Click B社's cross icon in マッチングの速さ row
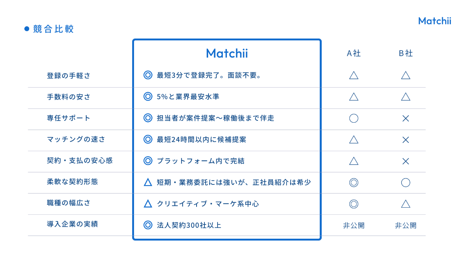The image size is (468, 263). [405, 140]
